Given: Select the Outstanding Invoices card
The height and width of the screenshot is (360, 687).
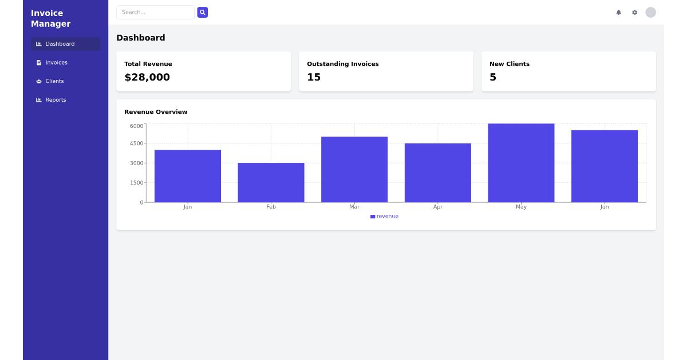Looking at the screenshot, I should tap(386, 71).
